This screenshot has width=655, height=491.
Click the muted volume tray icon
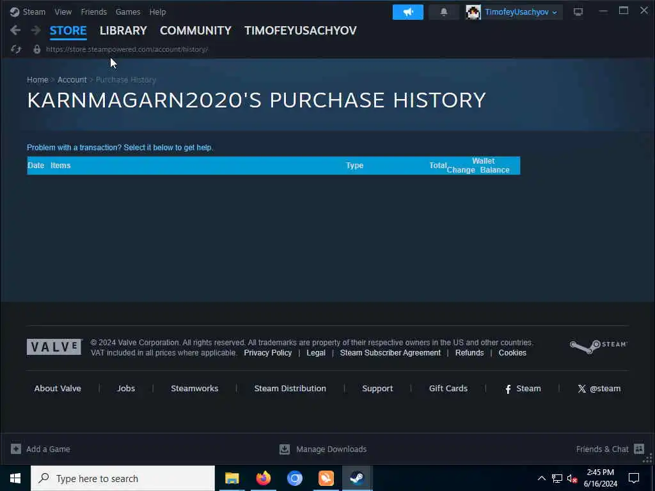pyautogui.click(x=572, y=478)
